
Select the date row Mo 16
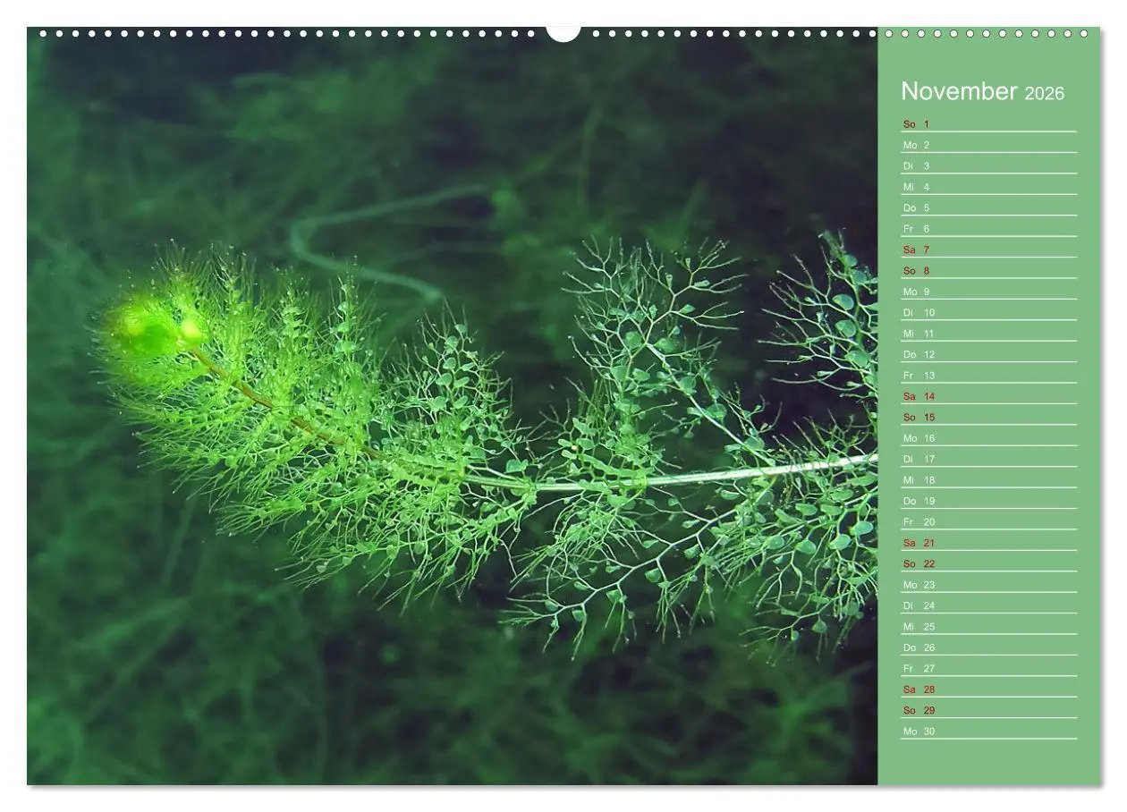pos(988,438)
